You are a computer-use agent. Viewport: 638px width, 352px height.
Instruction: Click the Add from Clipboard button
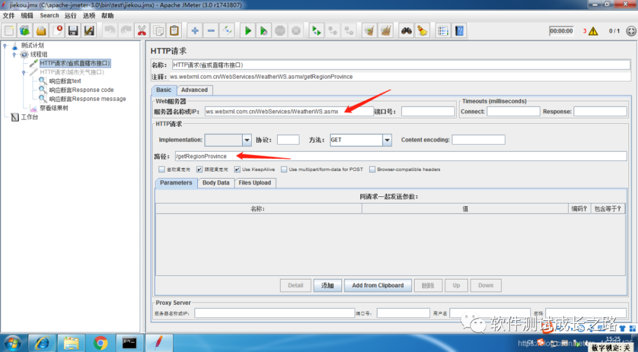pos(378,285)
